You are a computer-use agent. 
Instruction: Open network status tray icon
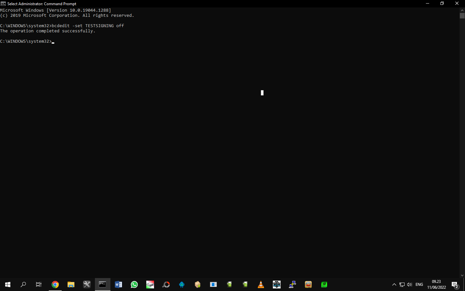coord(402,285)
